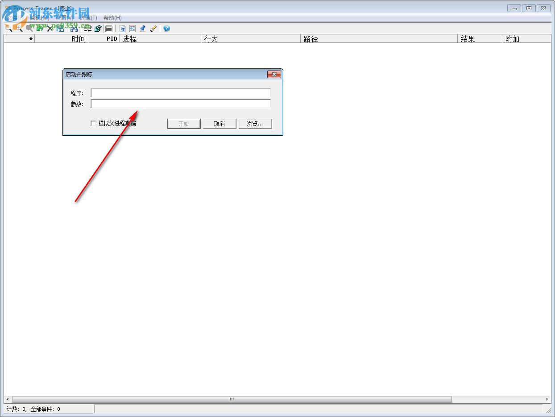Click the colored cube process icon
The width and height of the screenshot is (555, 417).
(98, 28)
